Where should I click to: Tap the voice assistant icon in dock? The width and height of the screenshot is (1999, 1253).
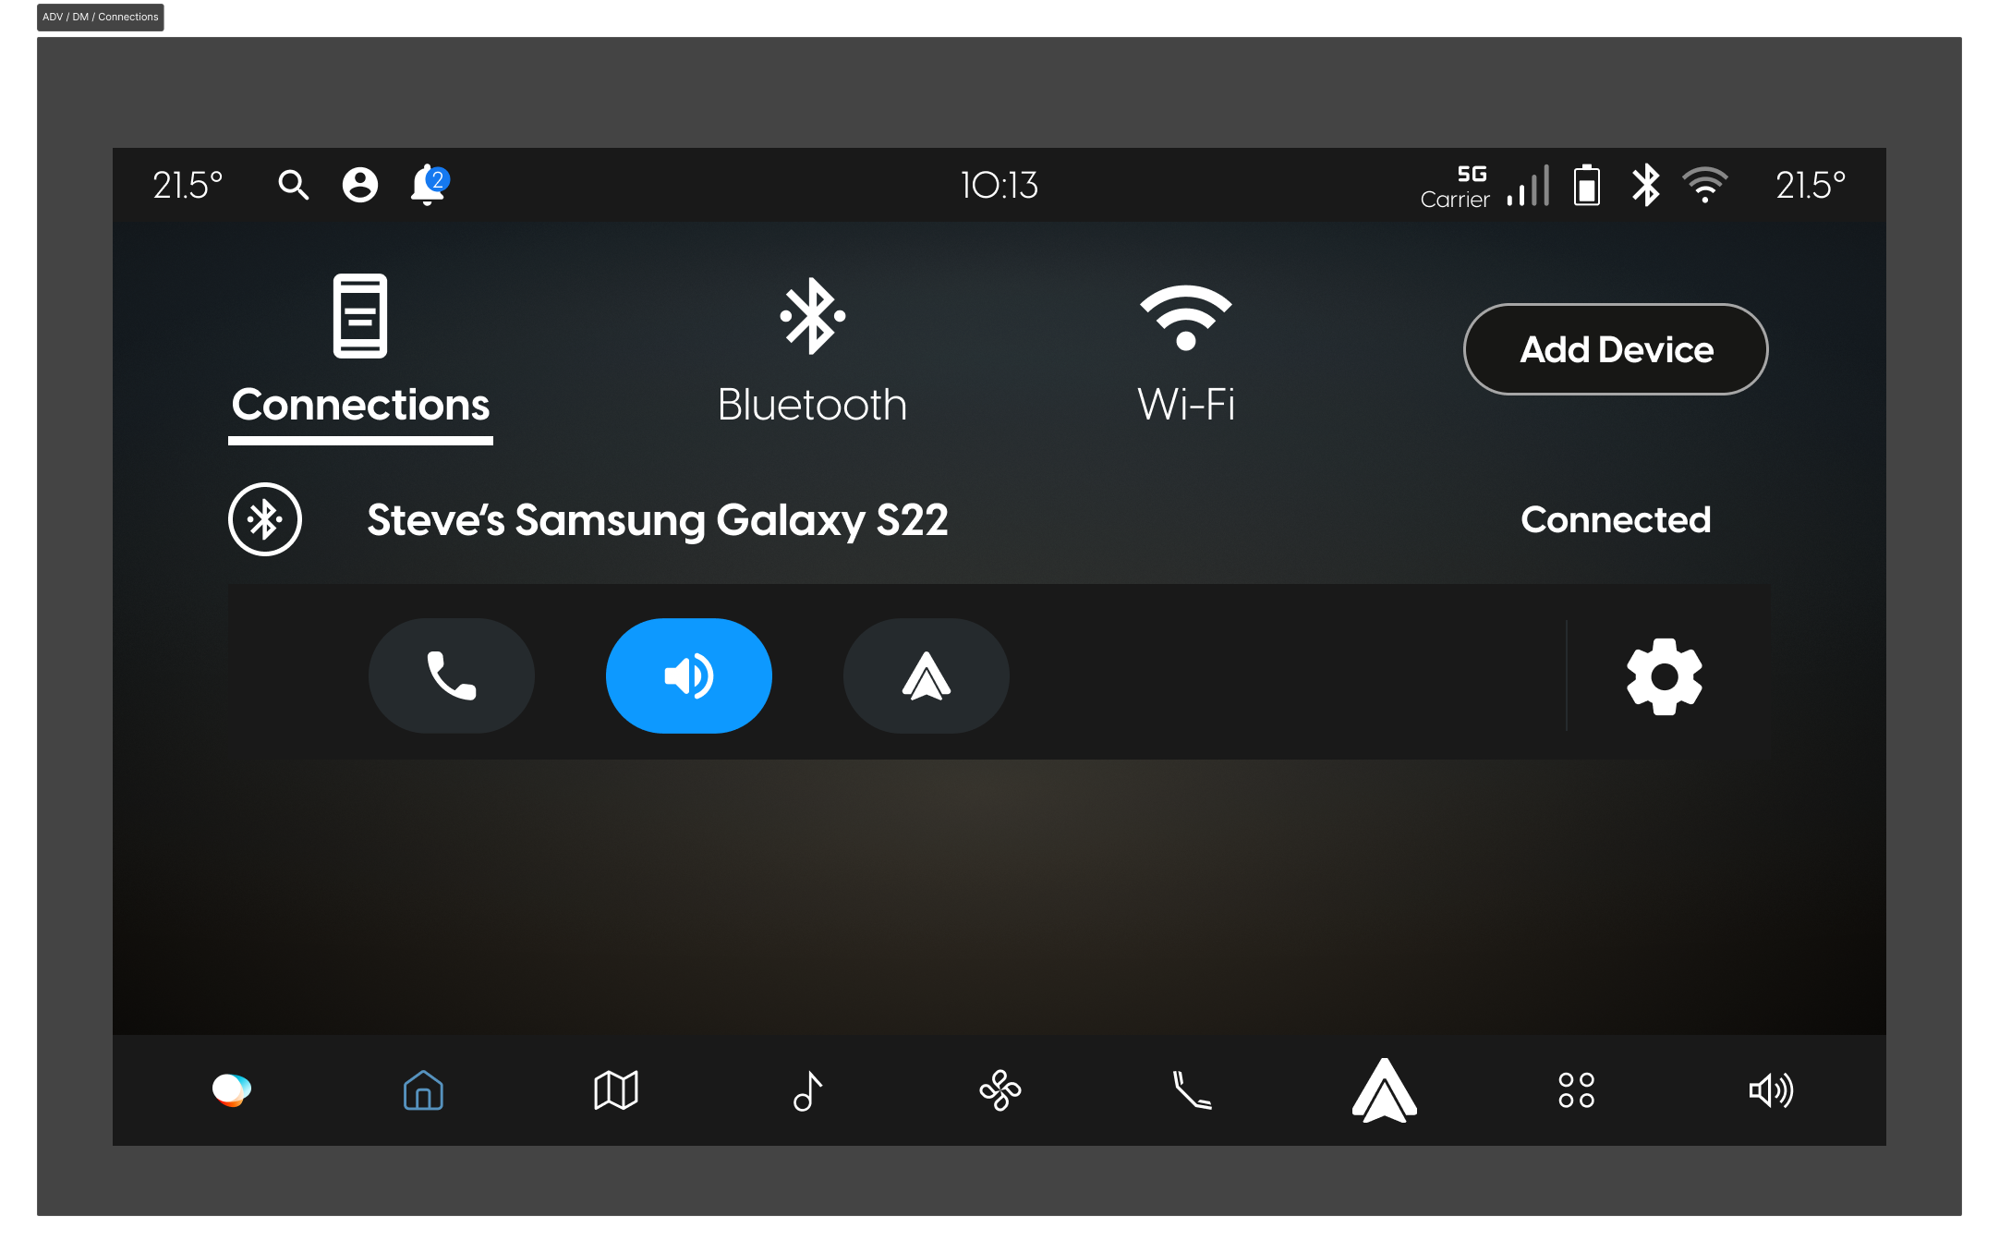pos(231,1090)
